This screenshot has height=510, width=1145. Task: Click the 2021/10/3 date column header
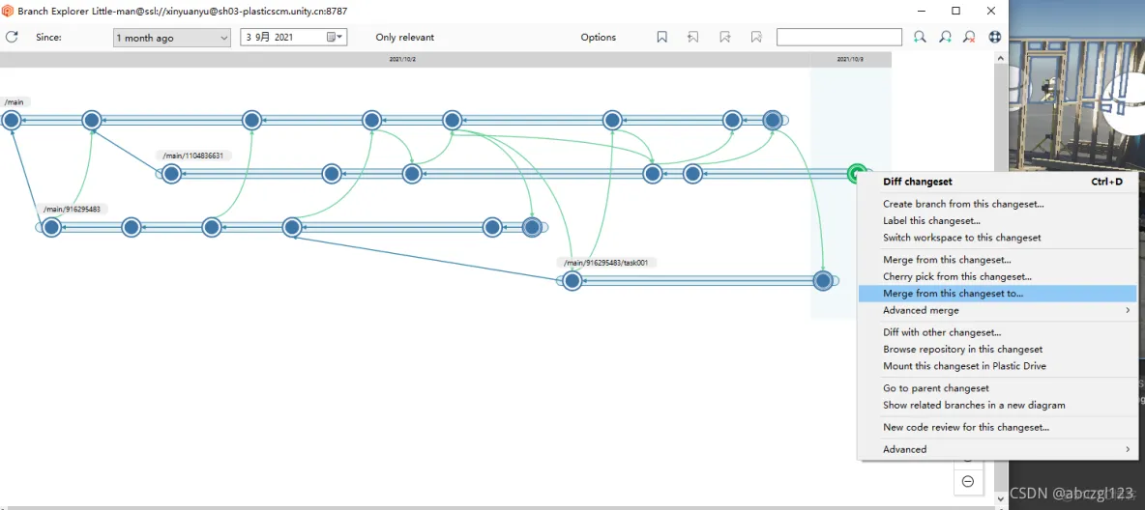851,59
